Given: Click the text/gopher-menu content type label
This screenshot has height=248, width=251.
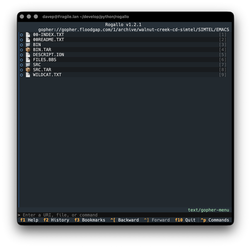Looking at the screenshot, I should coord(208,210).
